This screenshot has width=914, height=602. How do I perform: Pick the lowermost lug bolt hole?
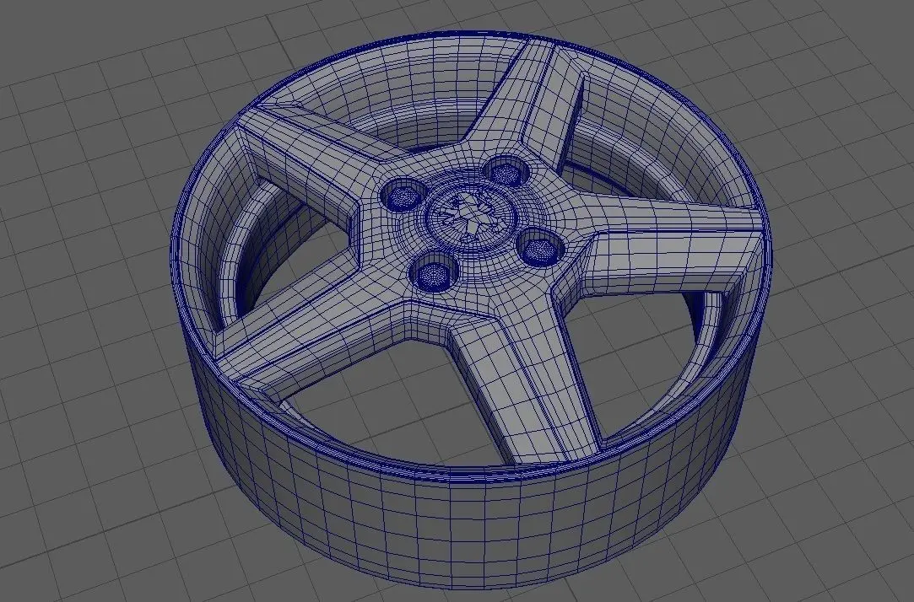coord(434,273)
